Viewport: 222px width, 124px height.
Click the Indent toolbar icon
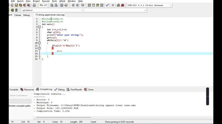tap(73, 5)
